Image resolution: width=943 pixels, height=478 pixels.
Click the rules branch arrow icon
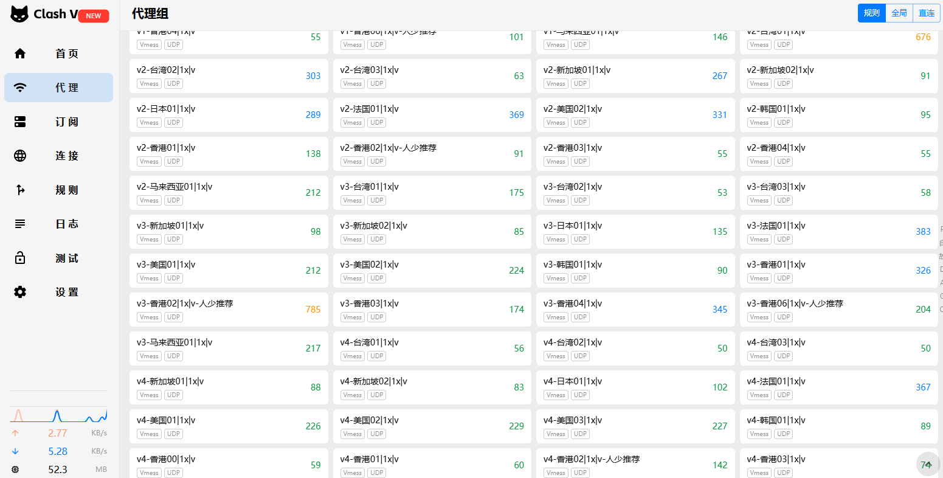point(20,190)
